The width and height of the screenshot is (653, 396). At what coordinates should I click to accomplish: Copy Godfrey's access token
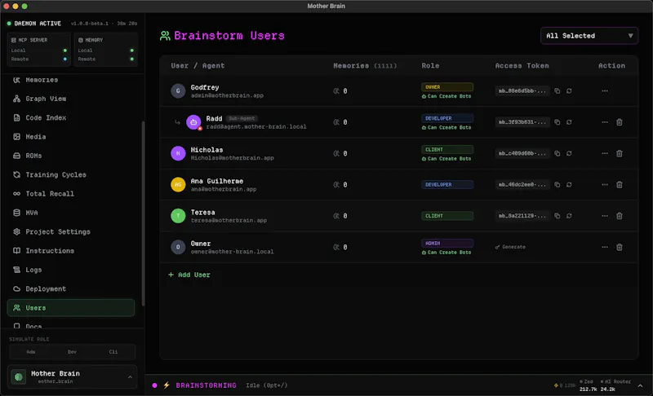[557, 91]
